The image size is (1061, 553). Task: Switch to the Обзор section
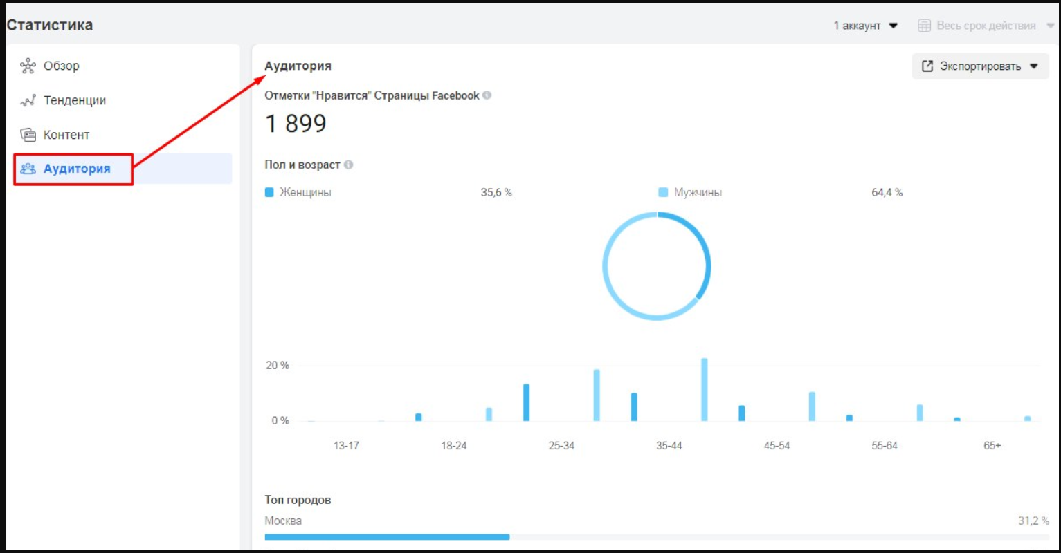tap(61, 66)
